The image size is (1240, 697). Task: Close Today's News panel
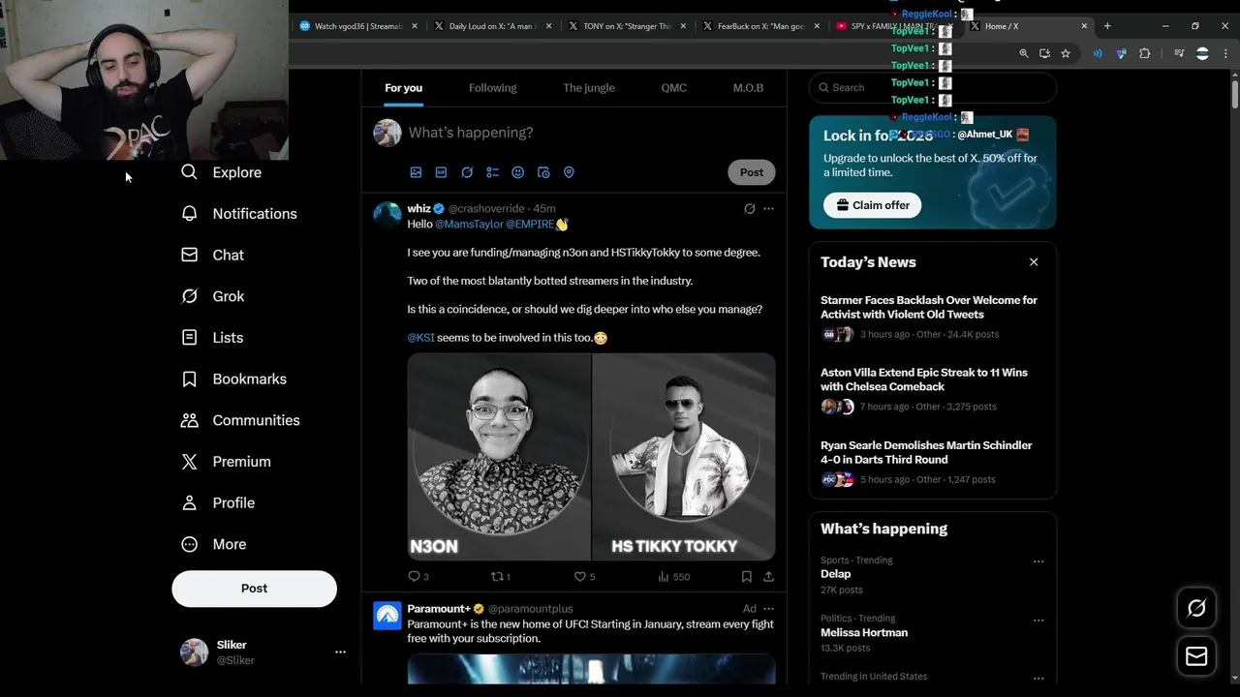tap(1034, 262)
